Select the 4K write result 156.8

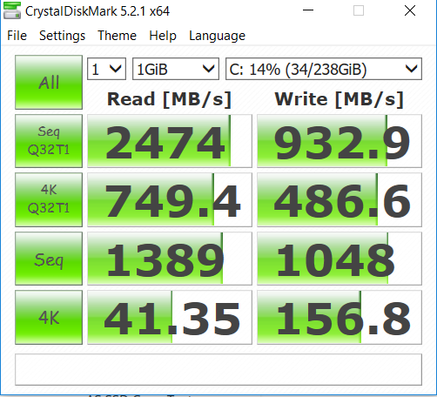(340, 317)
